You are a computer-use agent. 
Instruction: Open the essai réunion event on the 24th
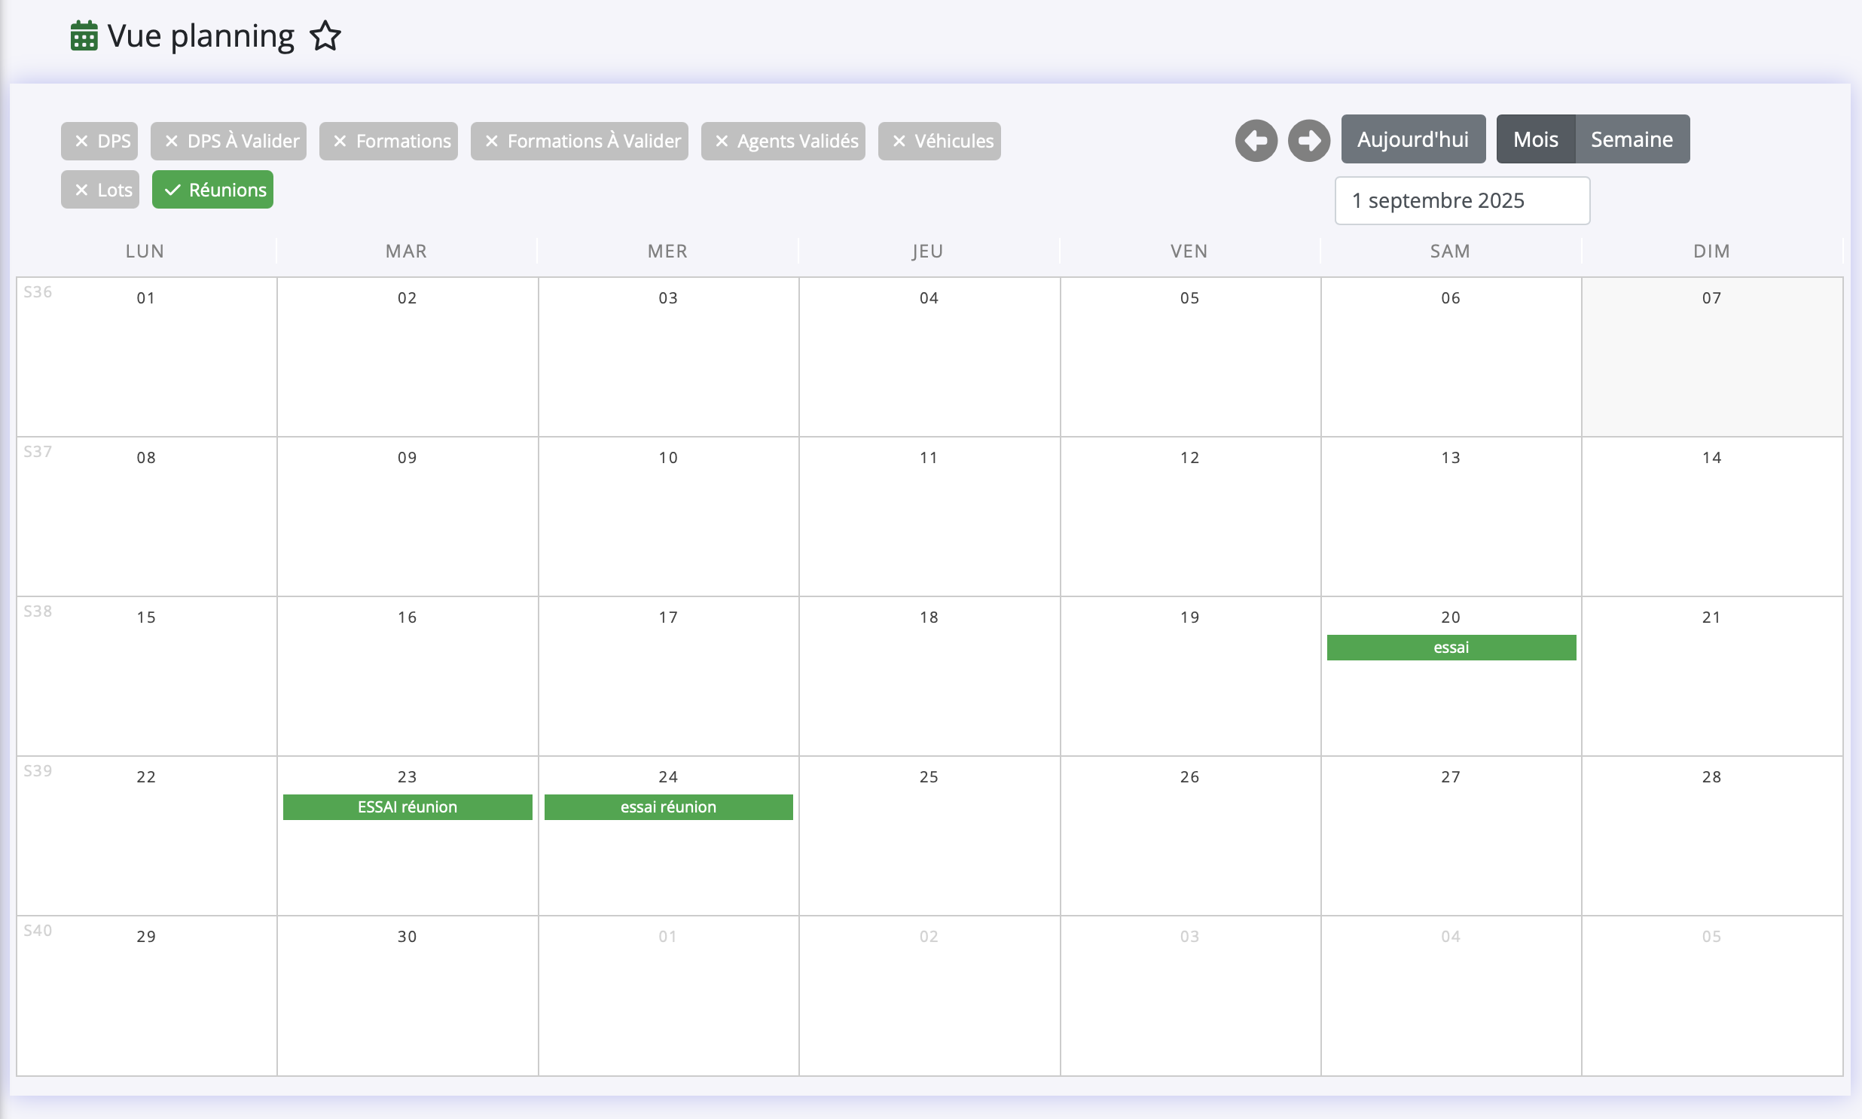pos(668,806)
